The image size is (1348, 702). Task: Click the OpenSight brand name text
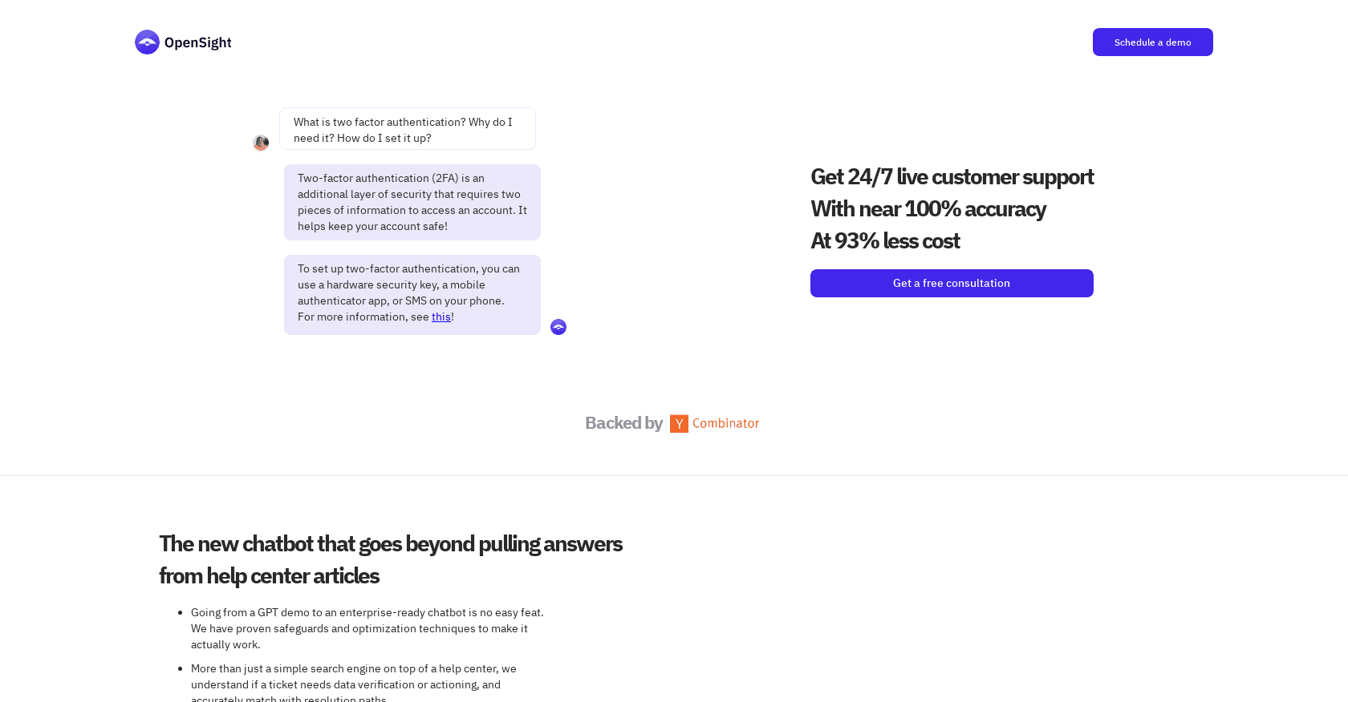[x=197, y=42]
